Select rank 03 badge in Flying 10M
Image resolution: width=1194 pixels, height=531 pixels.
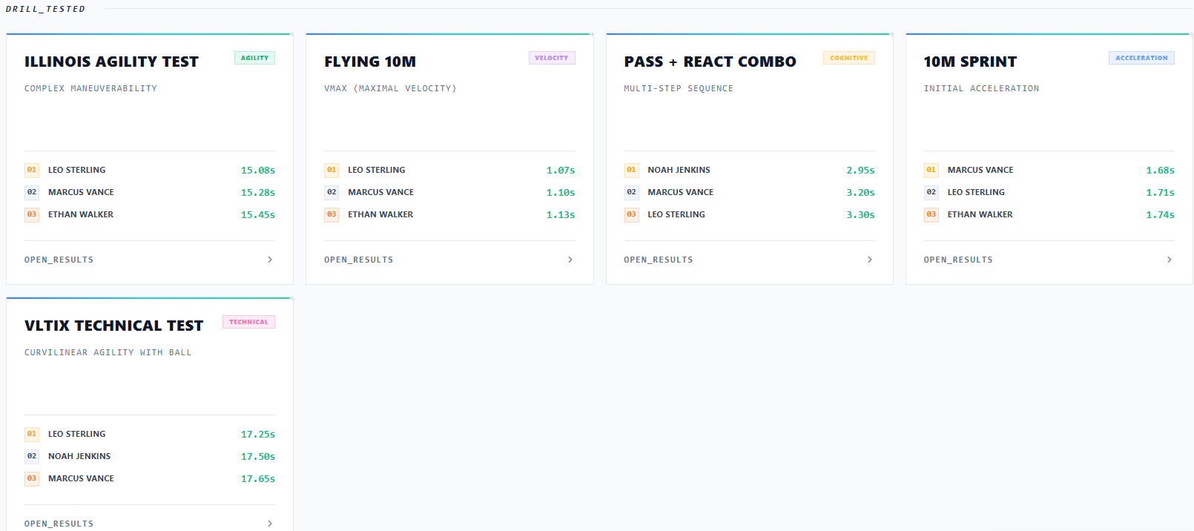coord(332,214)
